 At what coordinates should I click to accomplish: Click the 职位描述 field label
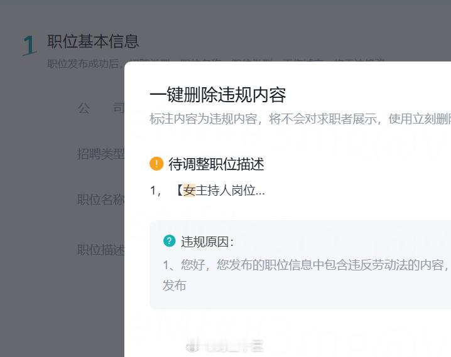tap(101, 250)
